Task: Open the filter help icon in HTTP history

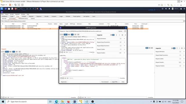Action: click(x=184, y=21)
